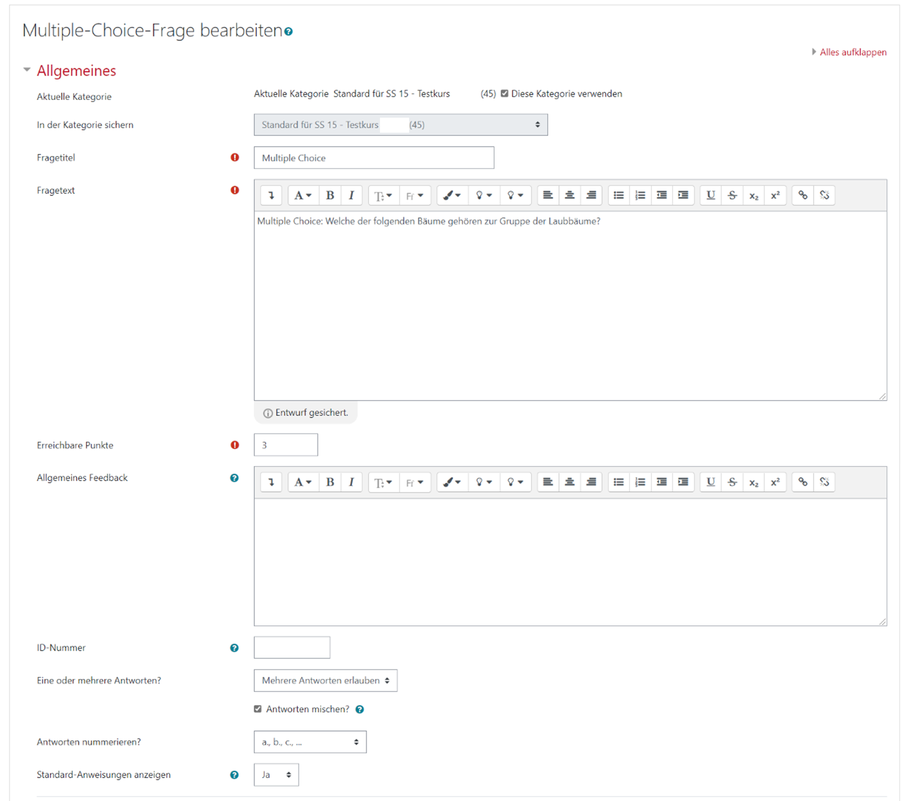
Task: Click Italic in the Fragetext editor toolbar
Action: click(351, 195)
